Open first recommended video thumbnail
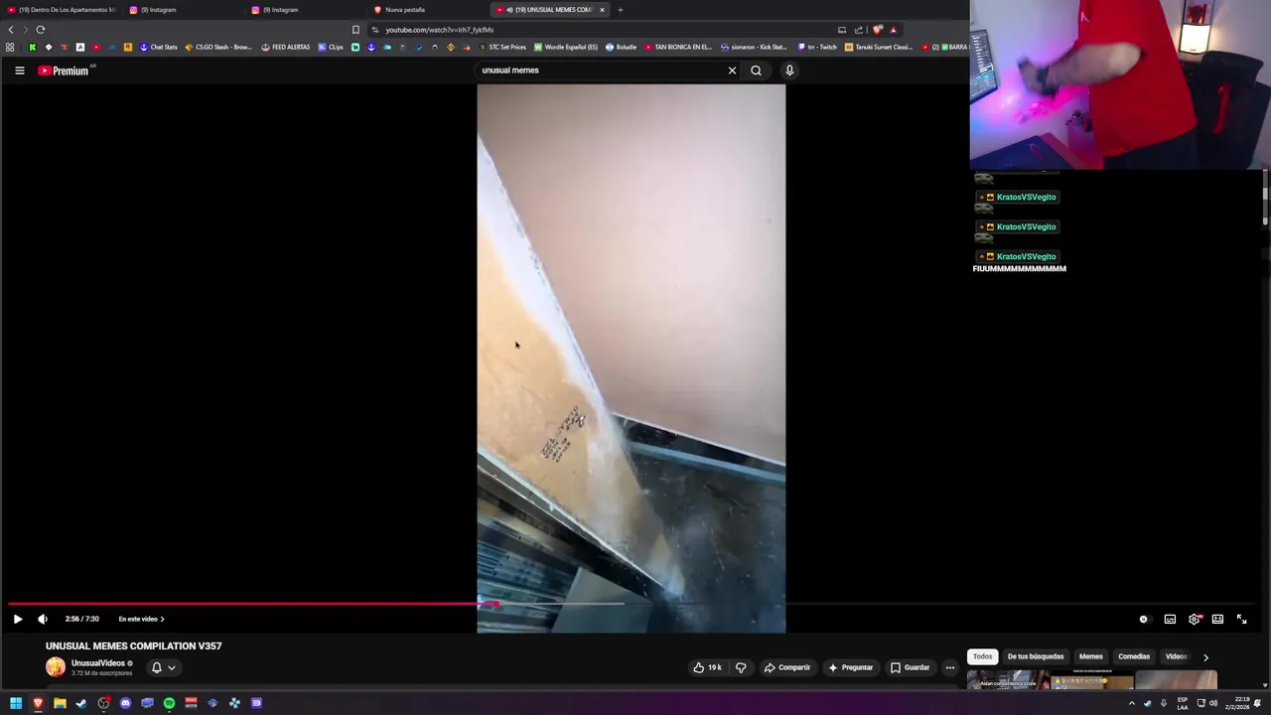1271x715 pixels. [1009, 680]
